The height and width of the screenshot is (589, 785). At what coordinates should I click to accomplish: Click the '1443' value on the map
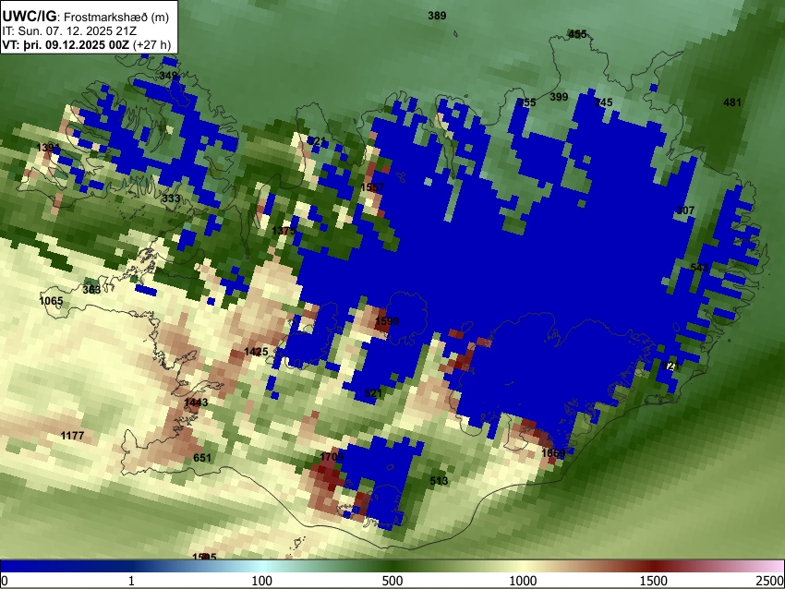[x=196, y=403]
